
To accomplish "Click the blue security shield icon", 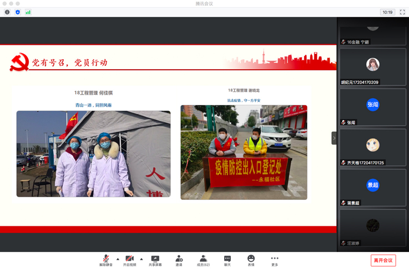I will tap(18, 12).
